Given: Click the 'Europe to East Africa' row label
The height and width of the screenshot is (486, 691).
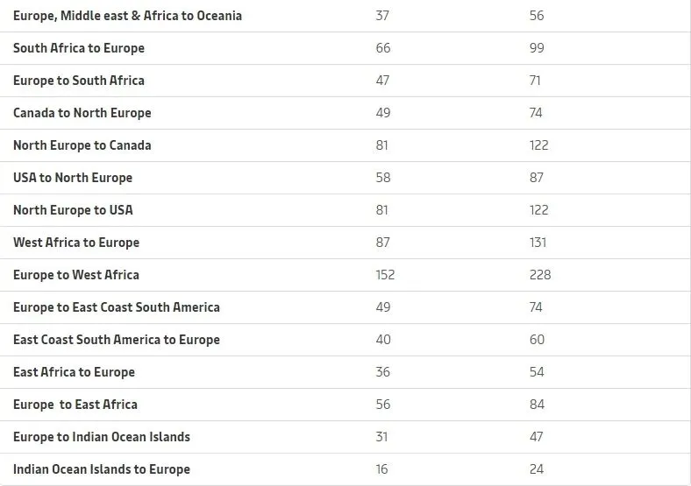Looking at the screenshot, I should point(75,405).
